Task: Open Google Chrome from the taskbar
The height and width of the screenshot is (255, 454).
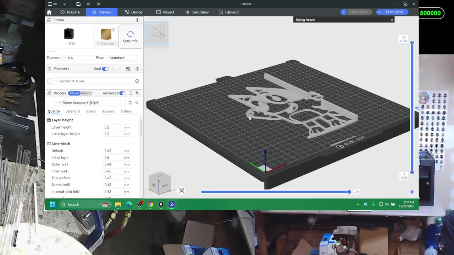Action: (x=150, y=204)
